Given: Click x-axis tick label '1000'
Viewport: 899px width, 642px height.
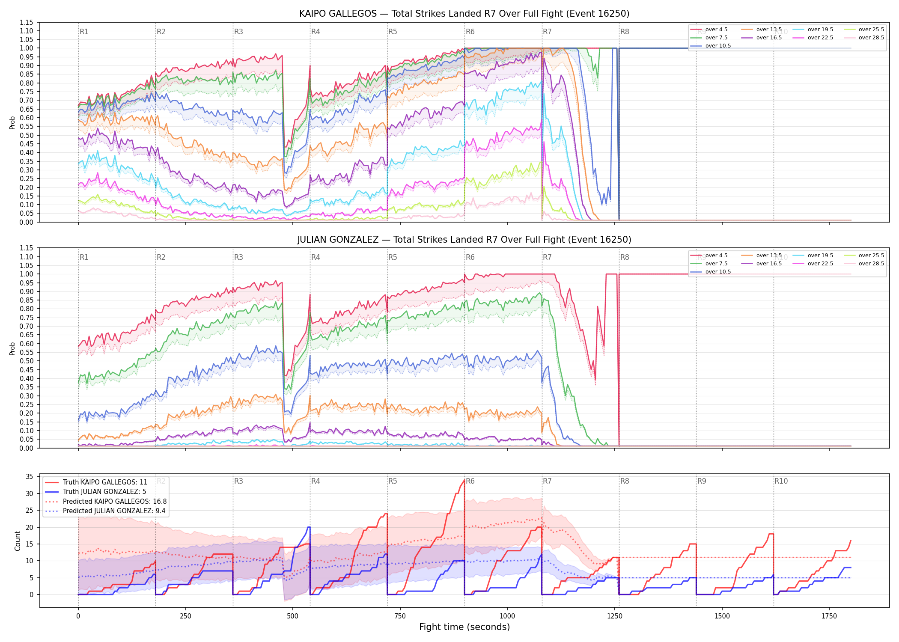Looking at the screenshot, I should (x=507, y=616).
